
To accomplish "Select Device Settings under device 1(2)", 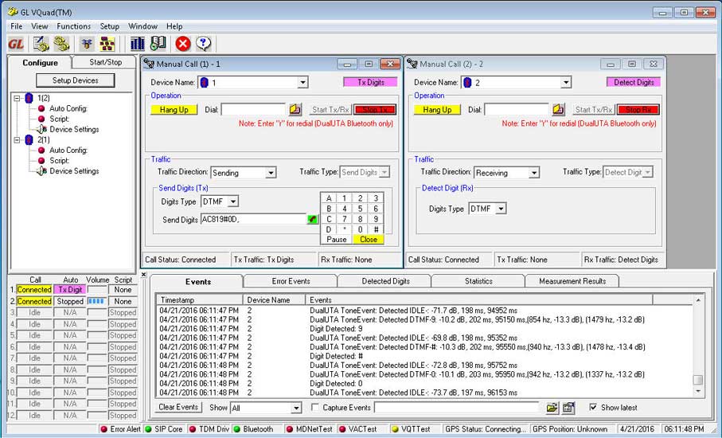I will coord(74,130).
